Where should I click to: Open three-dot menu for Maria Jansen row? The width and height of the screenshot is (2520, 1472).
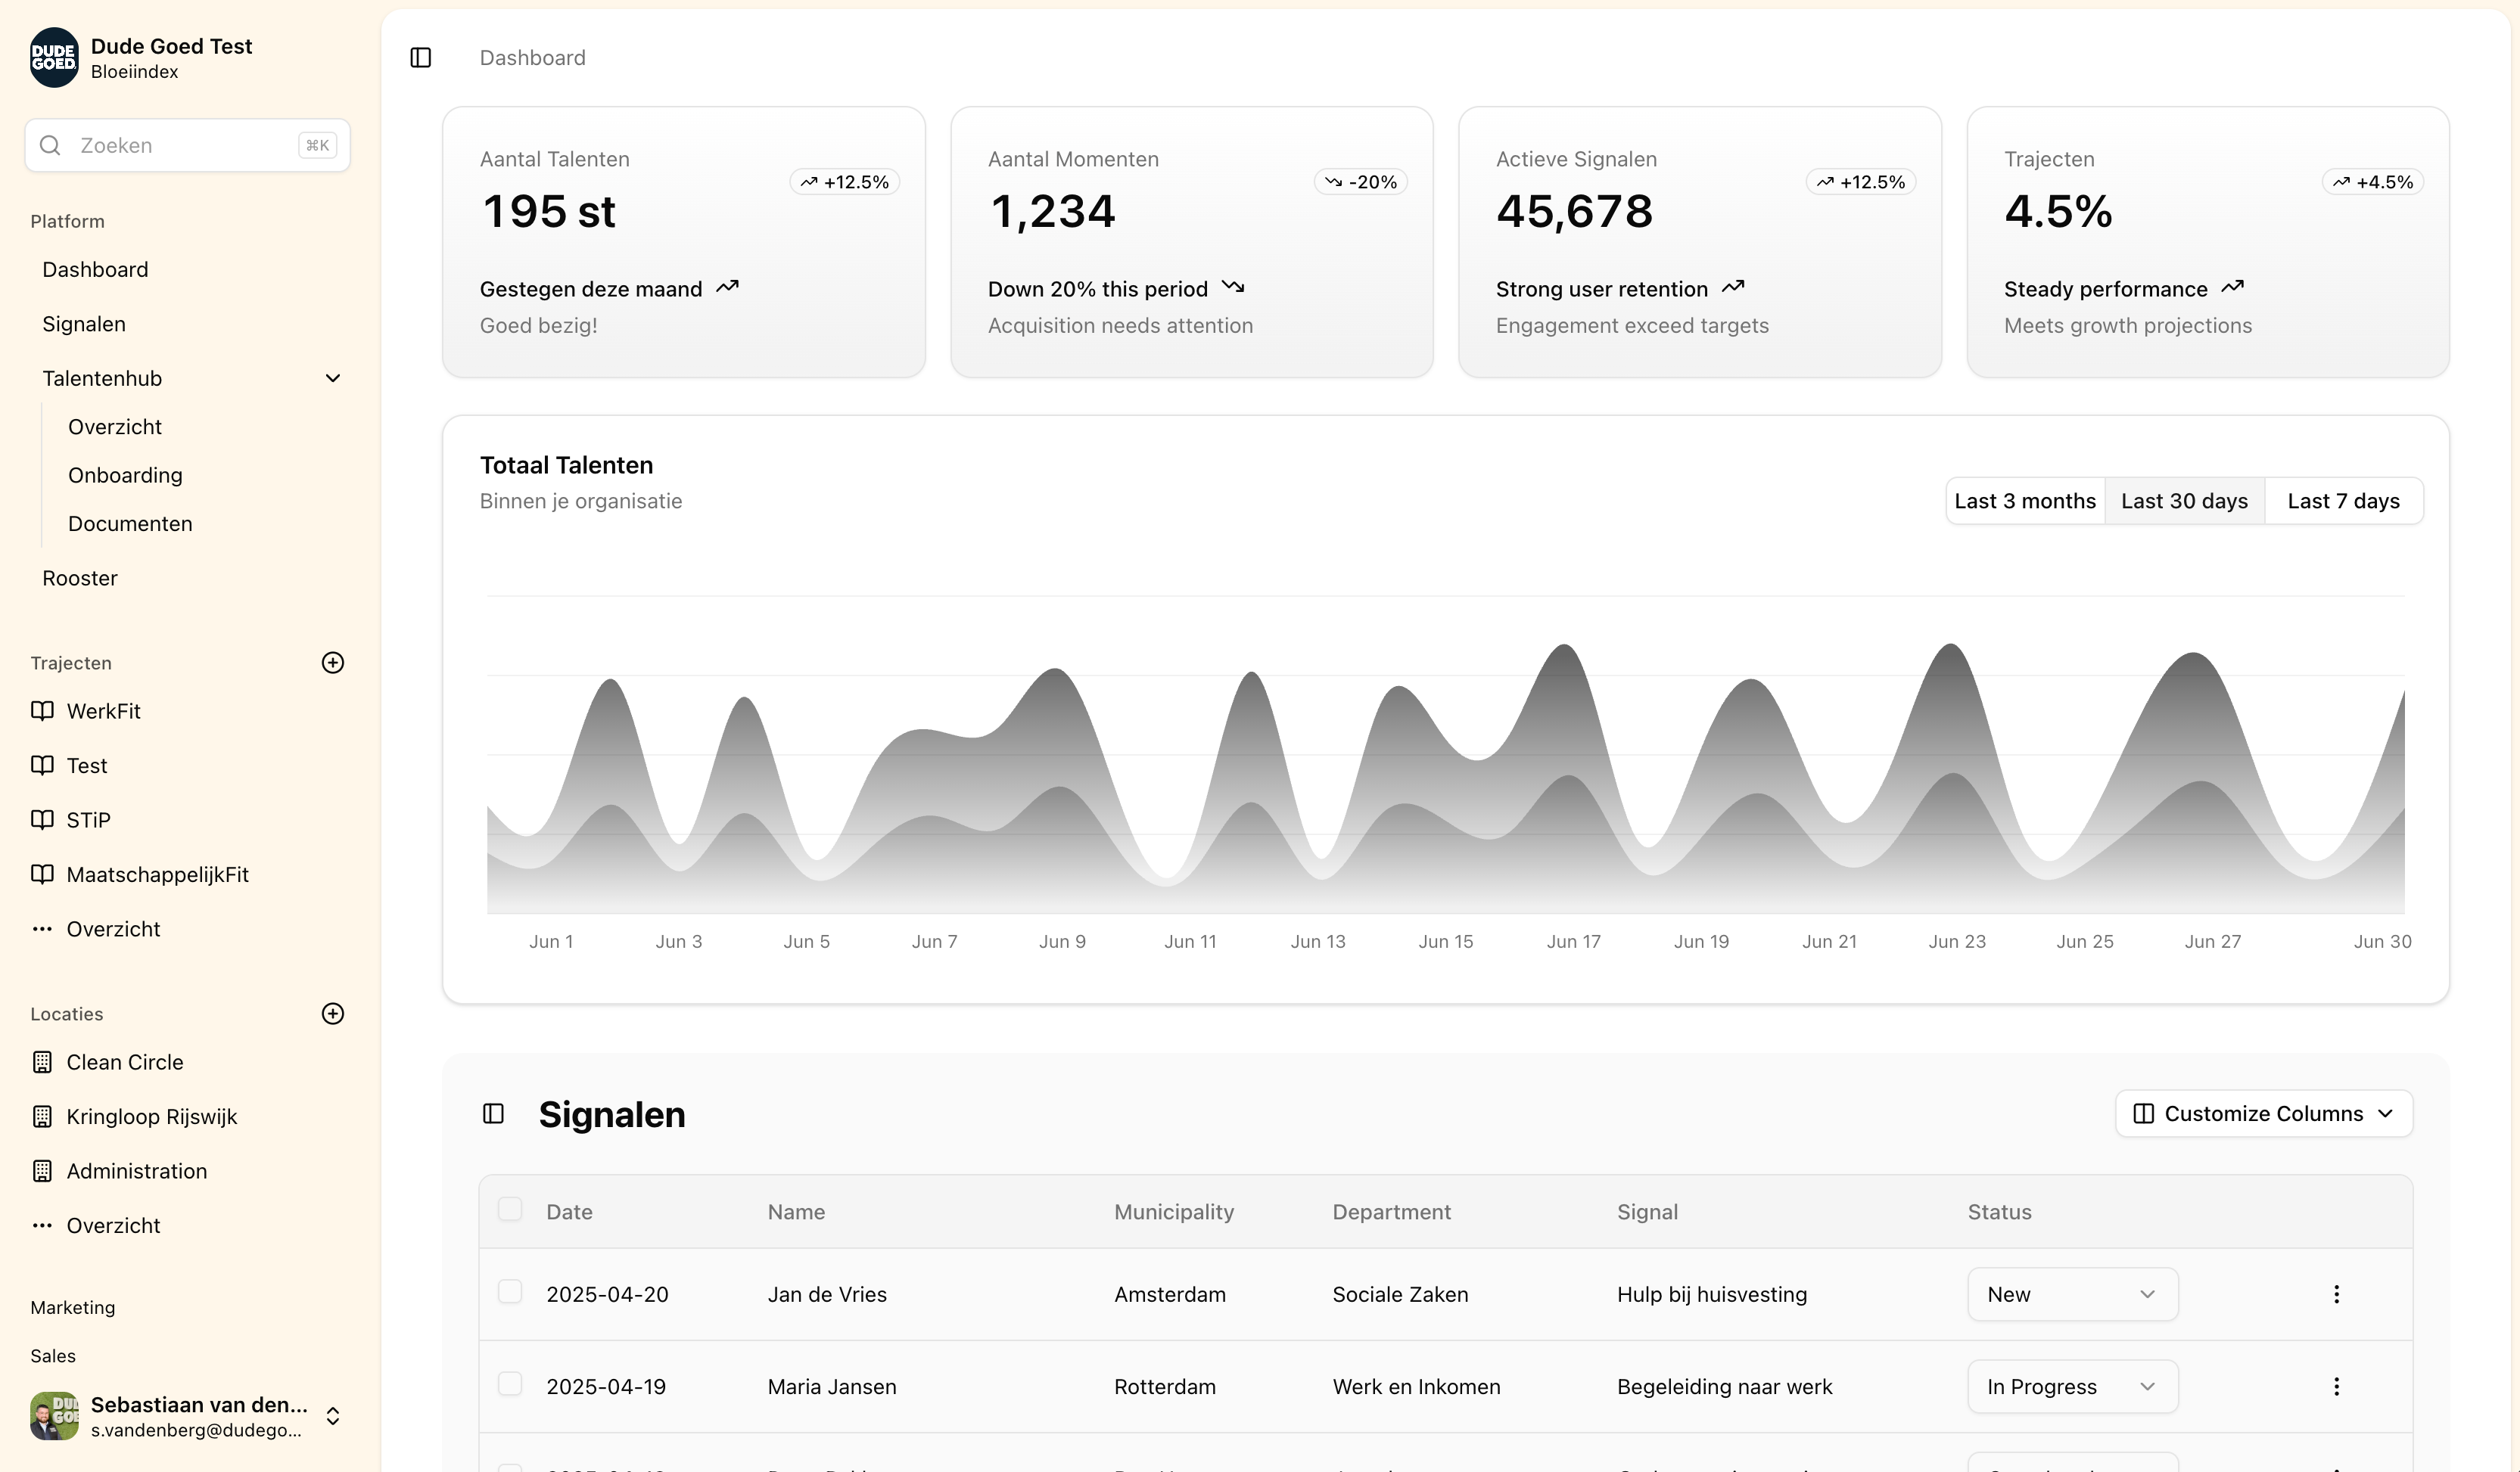[2336, 1386]
